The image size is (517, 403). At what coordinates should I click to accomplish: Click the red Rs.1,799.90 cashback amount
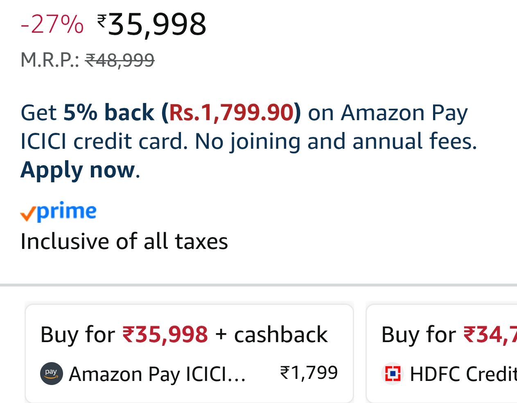231,112
